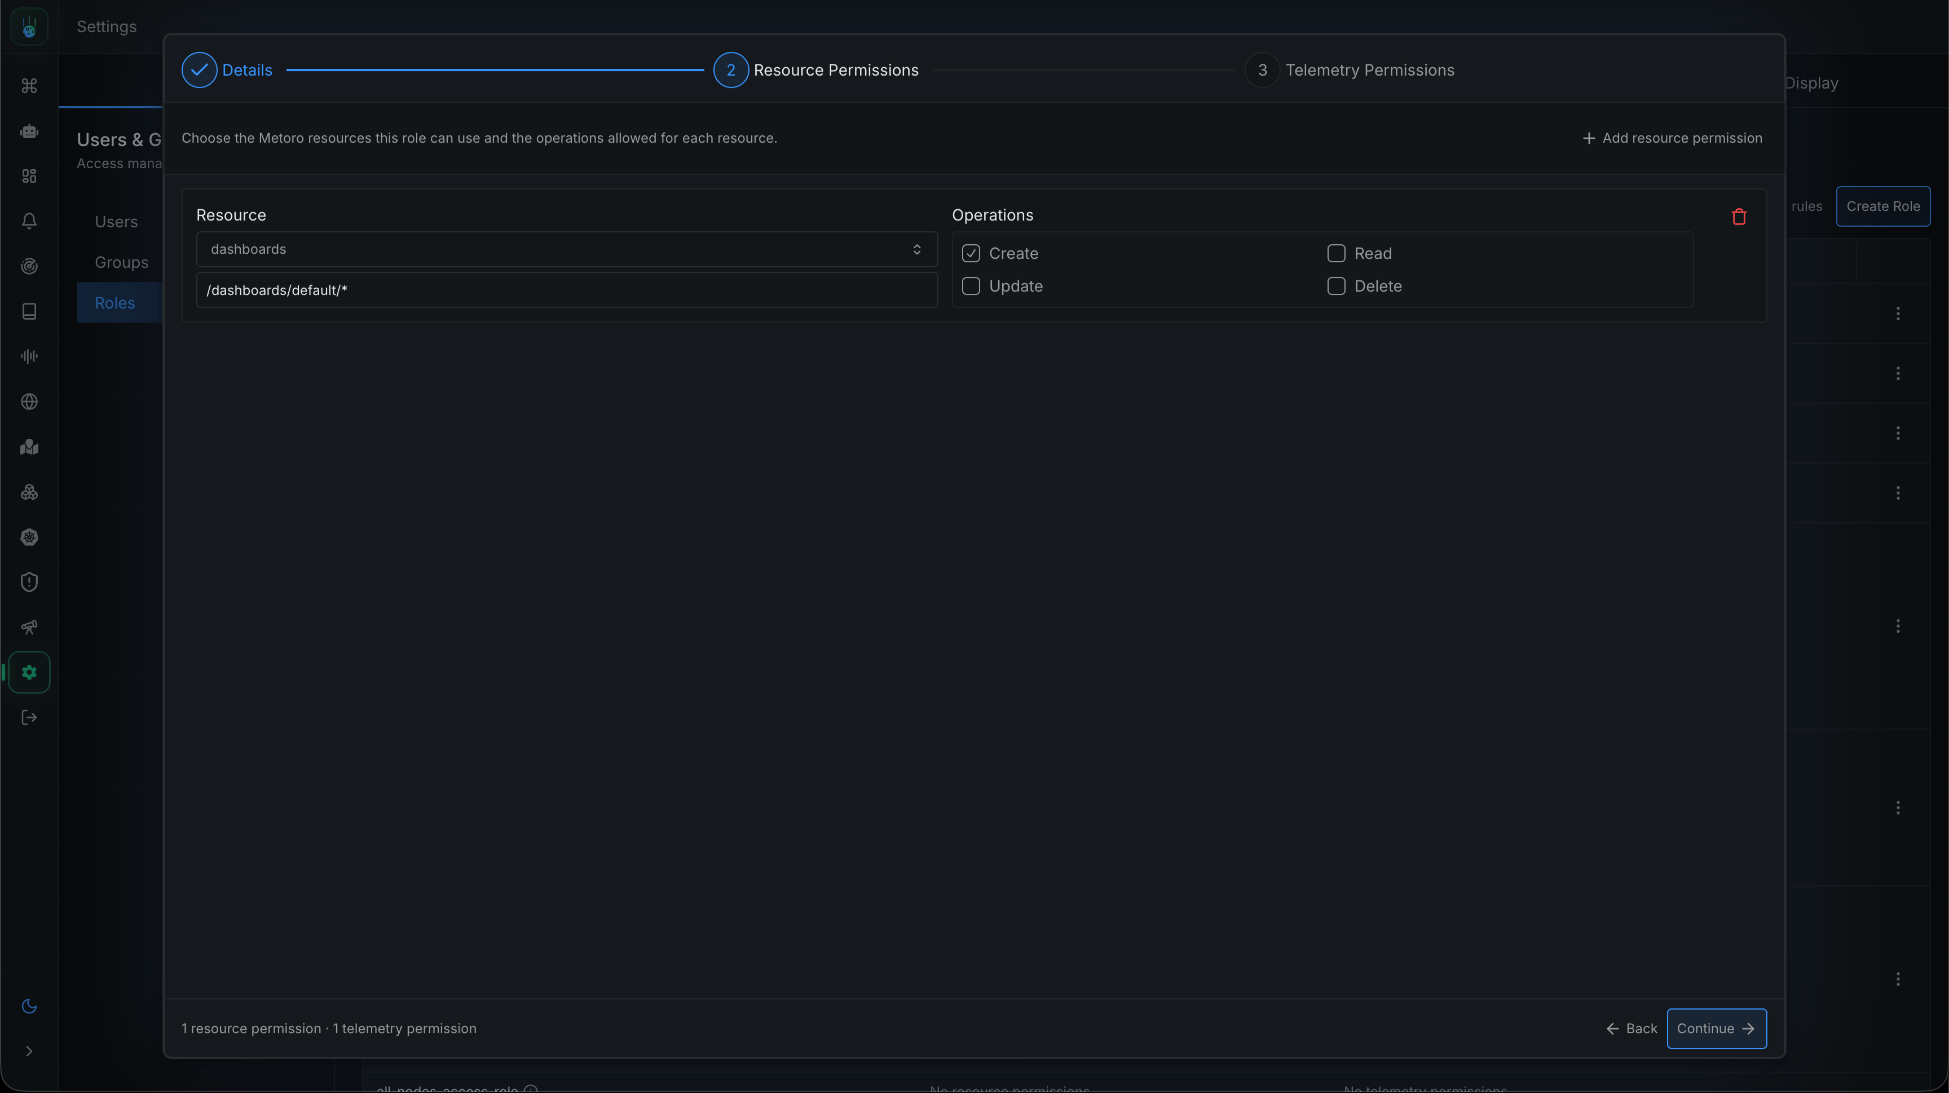Screen dimensions: 1949x1093
Task: Click the Settings page title
Action: coord(107,27)
